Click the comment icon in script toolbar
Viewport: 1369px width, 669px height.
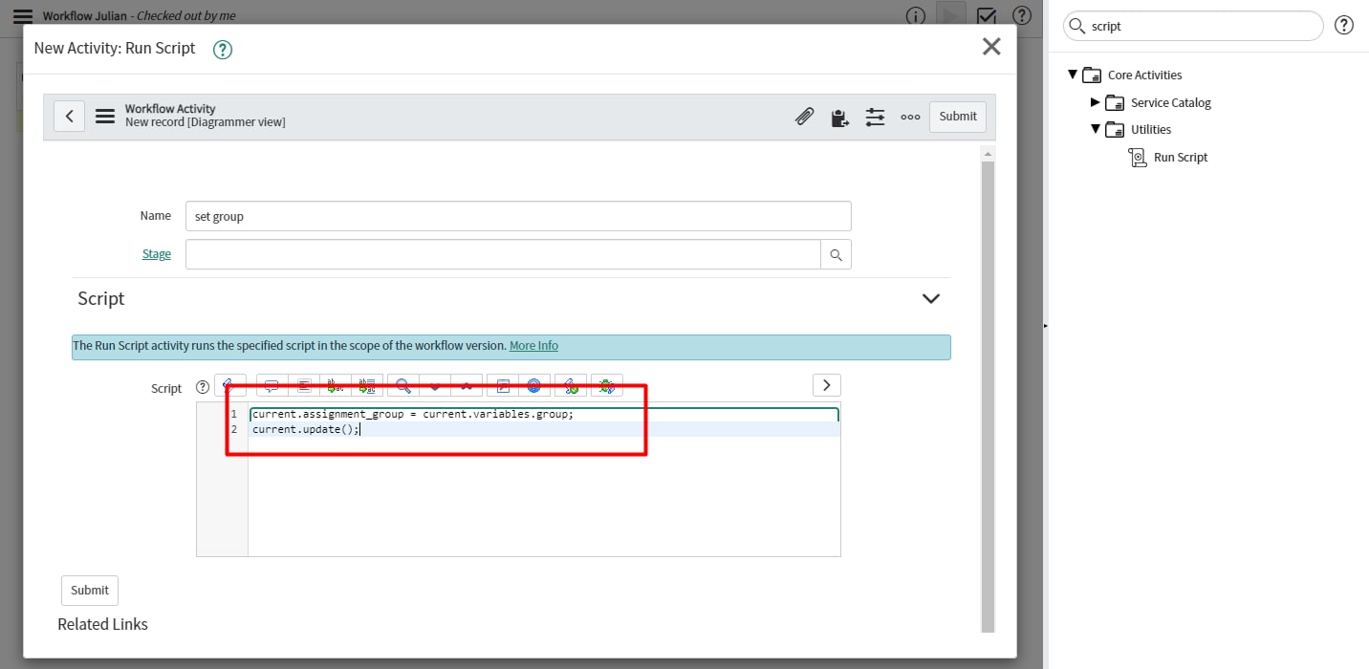tap(272, 386)
